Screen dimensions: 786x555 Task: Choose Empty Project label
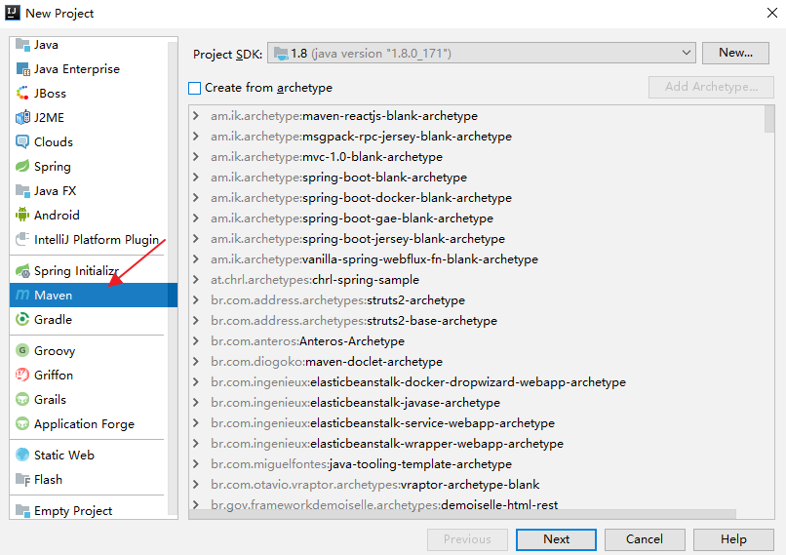(x=73, y=511)
